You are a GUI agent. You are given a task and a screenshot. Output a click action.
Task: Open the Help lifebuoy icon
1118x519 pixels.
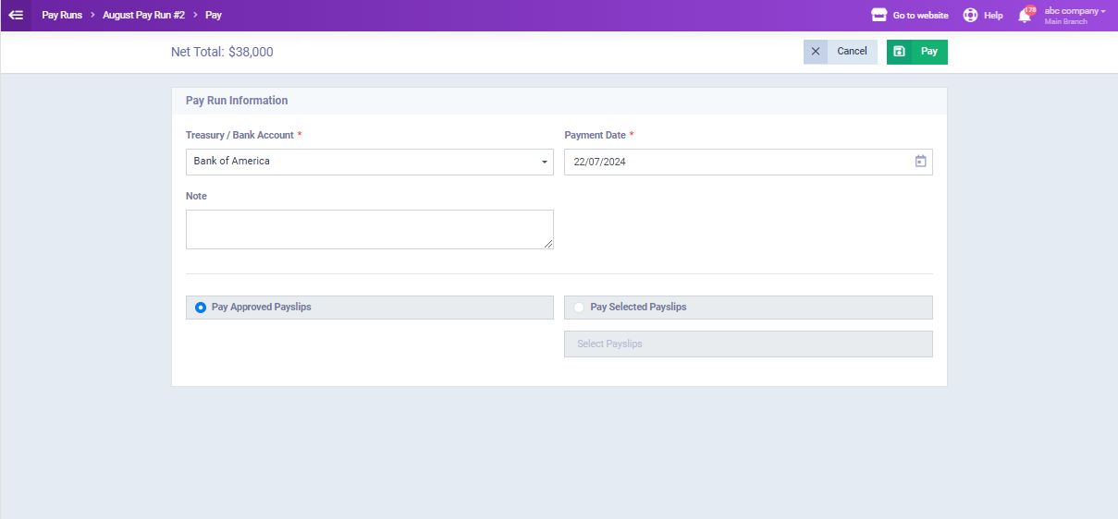coord(970,15)
